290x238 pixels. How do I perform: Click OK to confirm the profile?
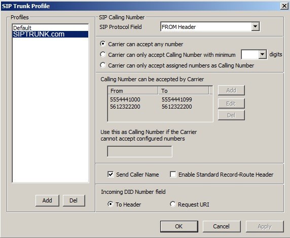(179, 226)
